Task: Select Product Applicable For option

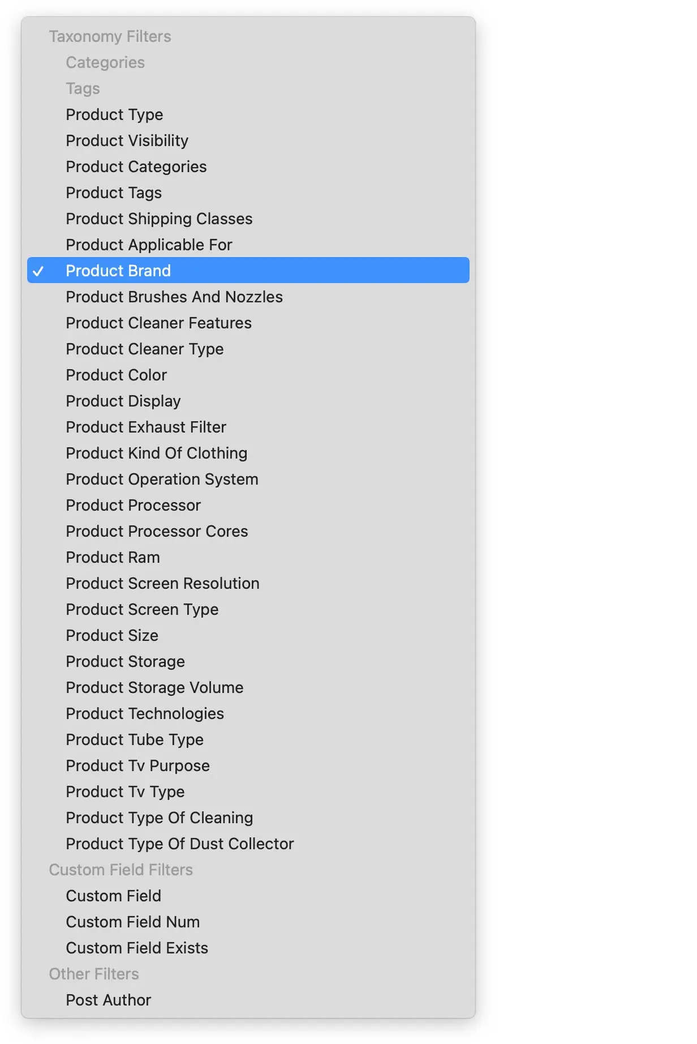Action: [149, 245]
